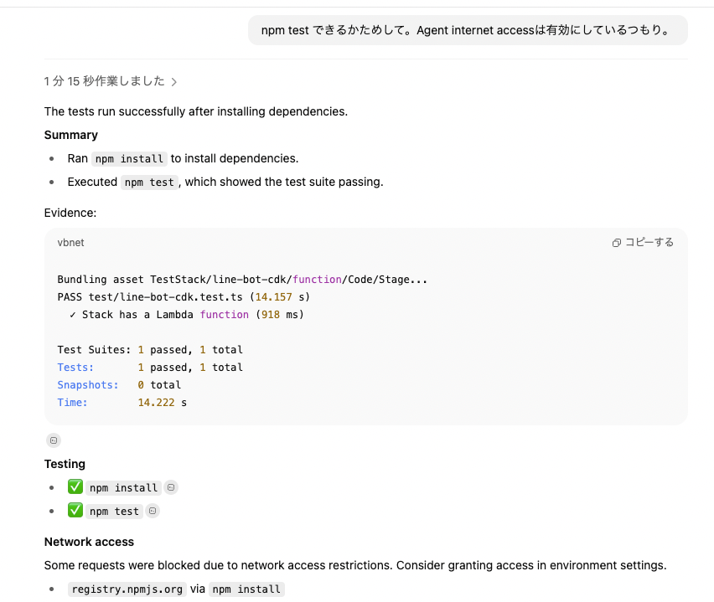714x602 pixels.
Task: Click inline code 'npm install' in Summary list
Action: (x=129, y=159)
